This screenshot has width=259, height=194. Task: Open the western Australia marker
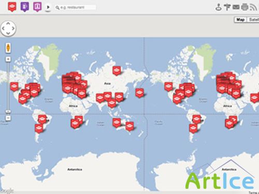[x=117, y=123]
